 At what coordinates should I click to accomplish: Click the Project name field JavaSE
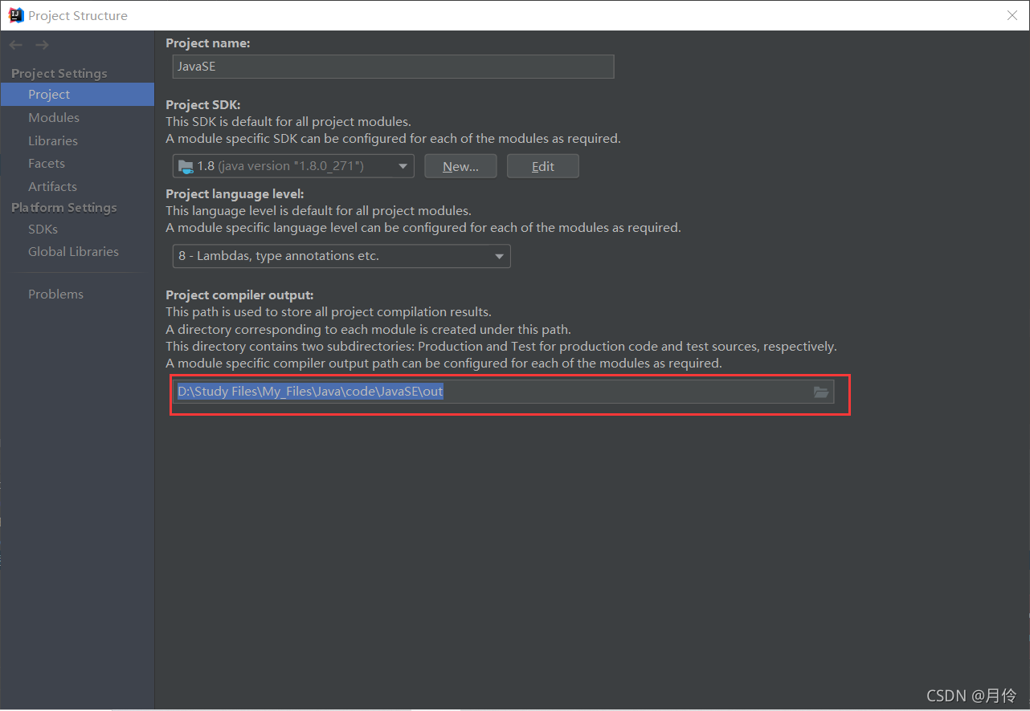pos(394,67)
